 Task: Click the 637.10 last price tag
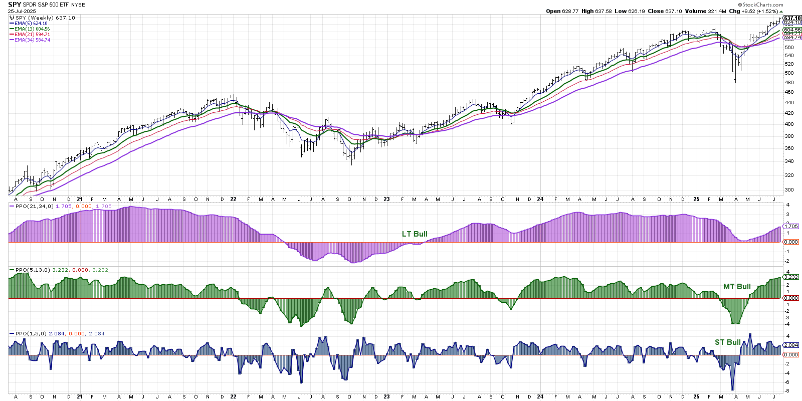[792, 18]
